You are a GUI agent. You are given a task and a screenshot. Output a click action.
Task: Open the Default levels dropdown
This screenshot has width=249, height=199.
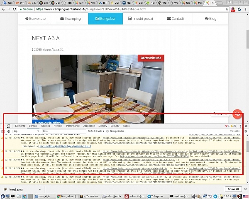tap(96, 131)
